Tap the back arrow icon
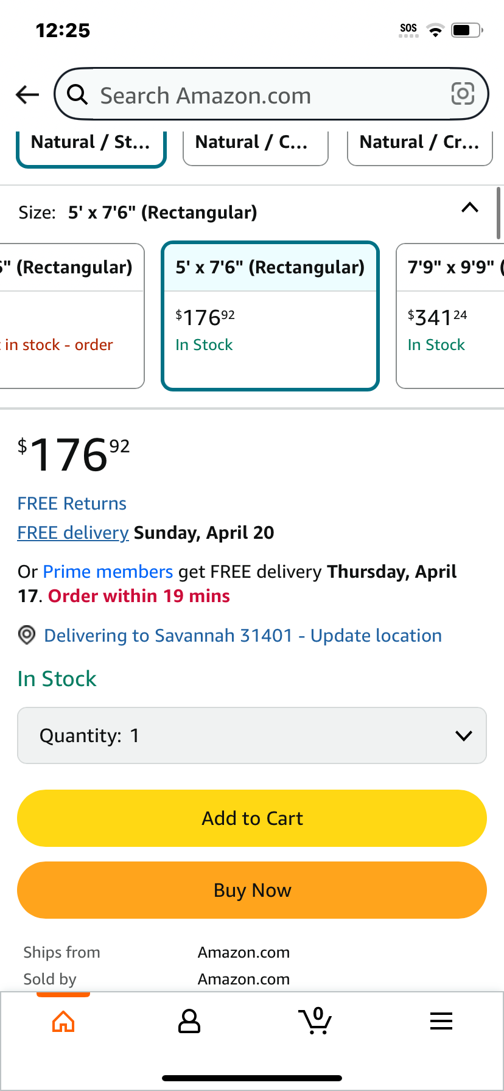The image size is (504, 1091). click(27, 94)
